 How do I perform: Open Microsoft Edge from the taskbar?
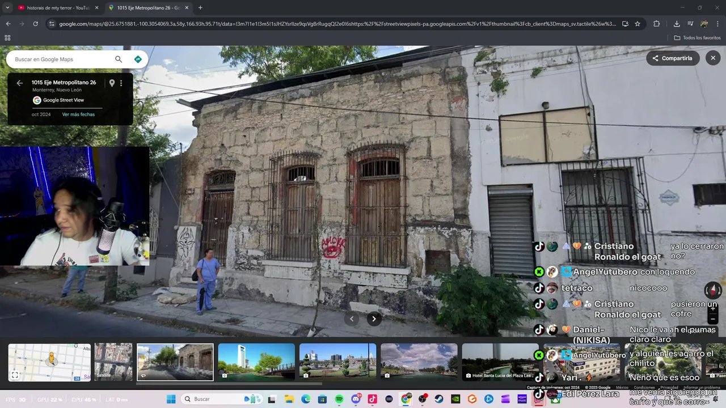306,399
